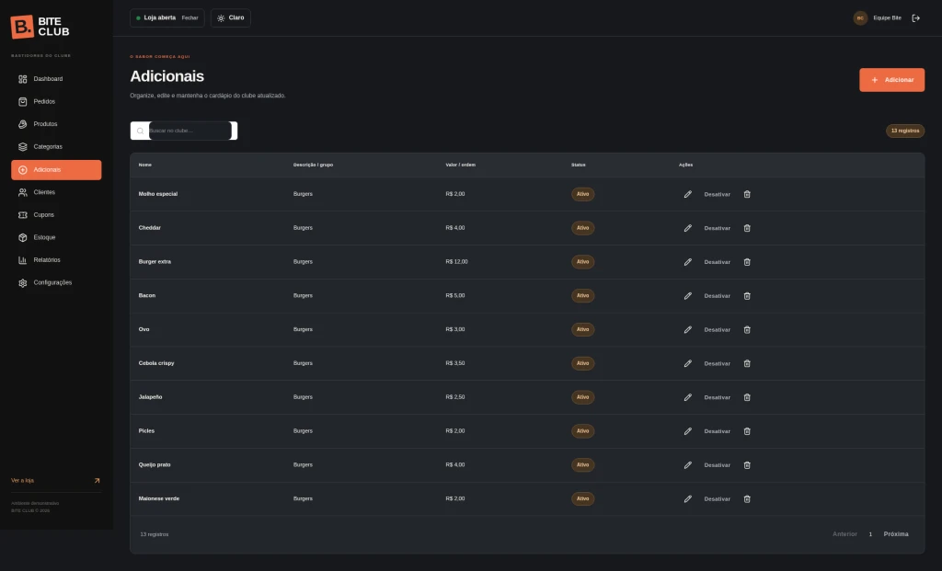Click the R$ 12,00 price value
The width and height of the screenshot is (942, 571).
456,262
